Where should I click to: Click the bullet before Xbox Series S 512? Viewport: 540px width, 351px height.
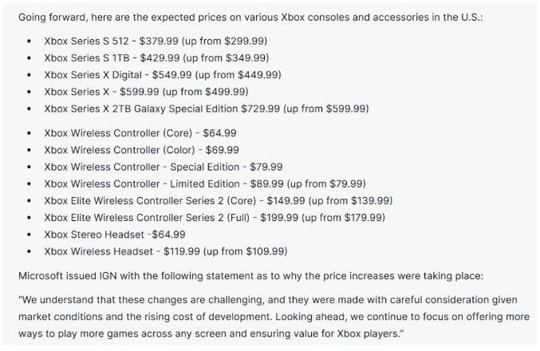pyautogui.click(x=29, y=41)
